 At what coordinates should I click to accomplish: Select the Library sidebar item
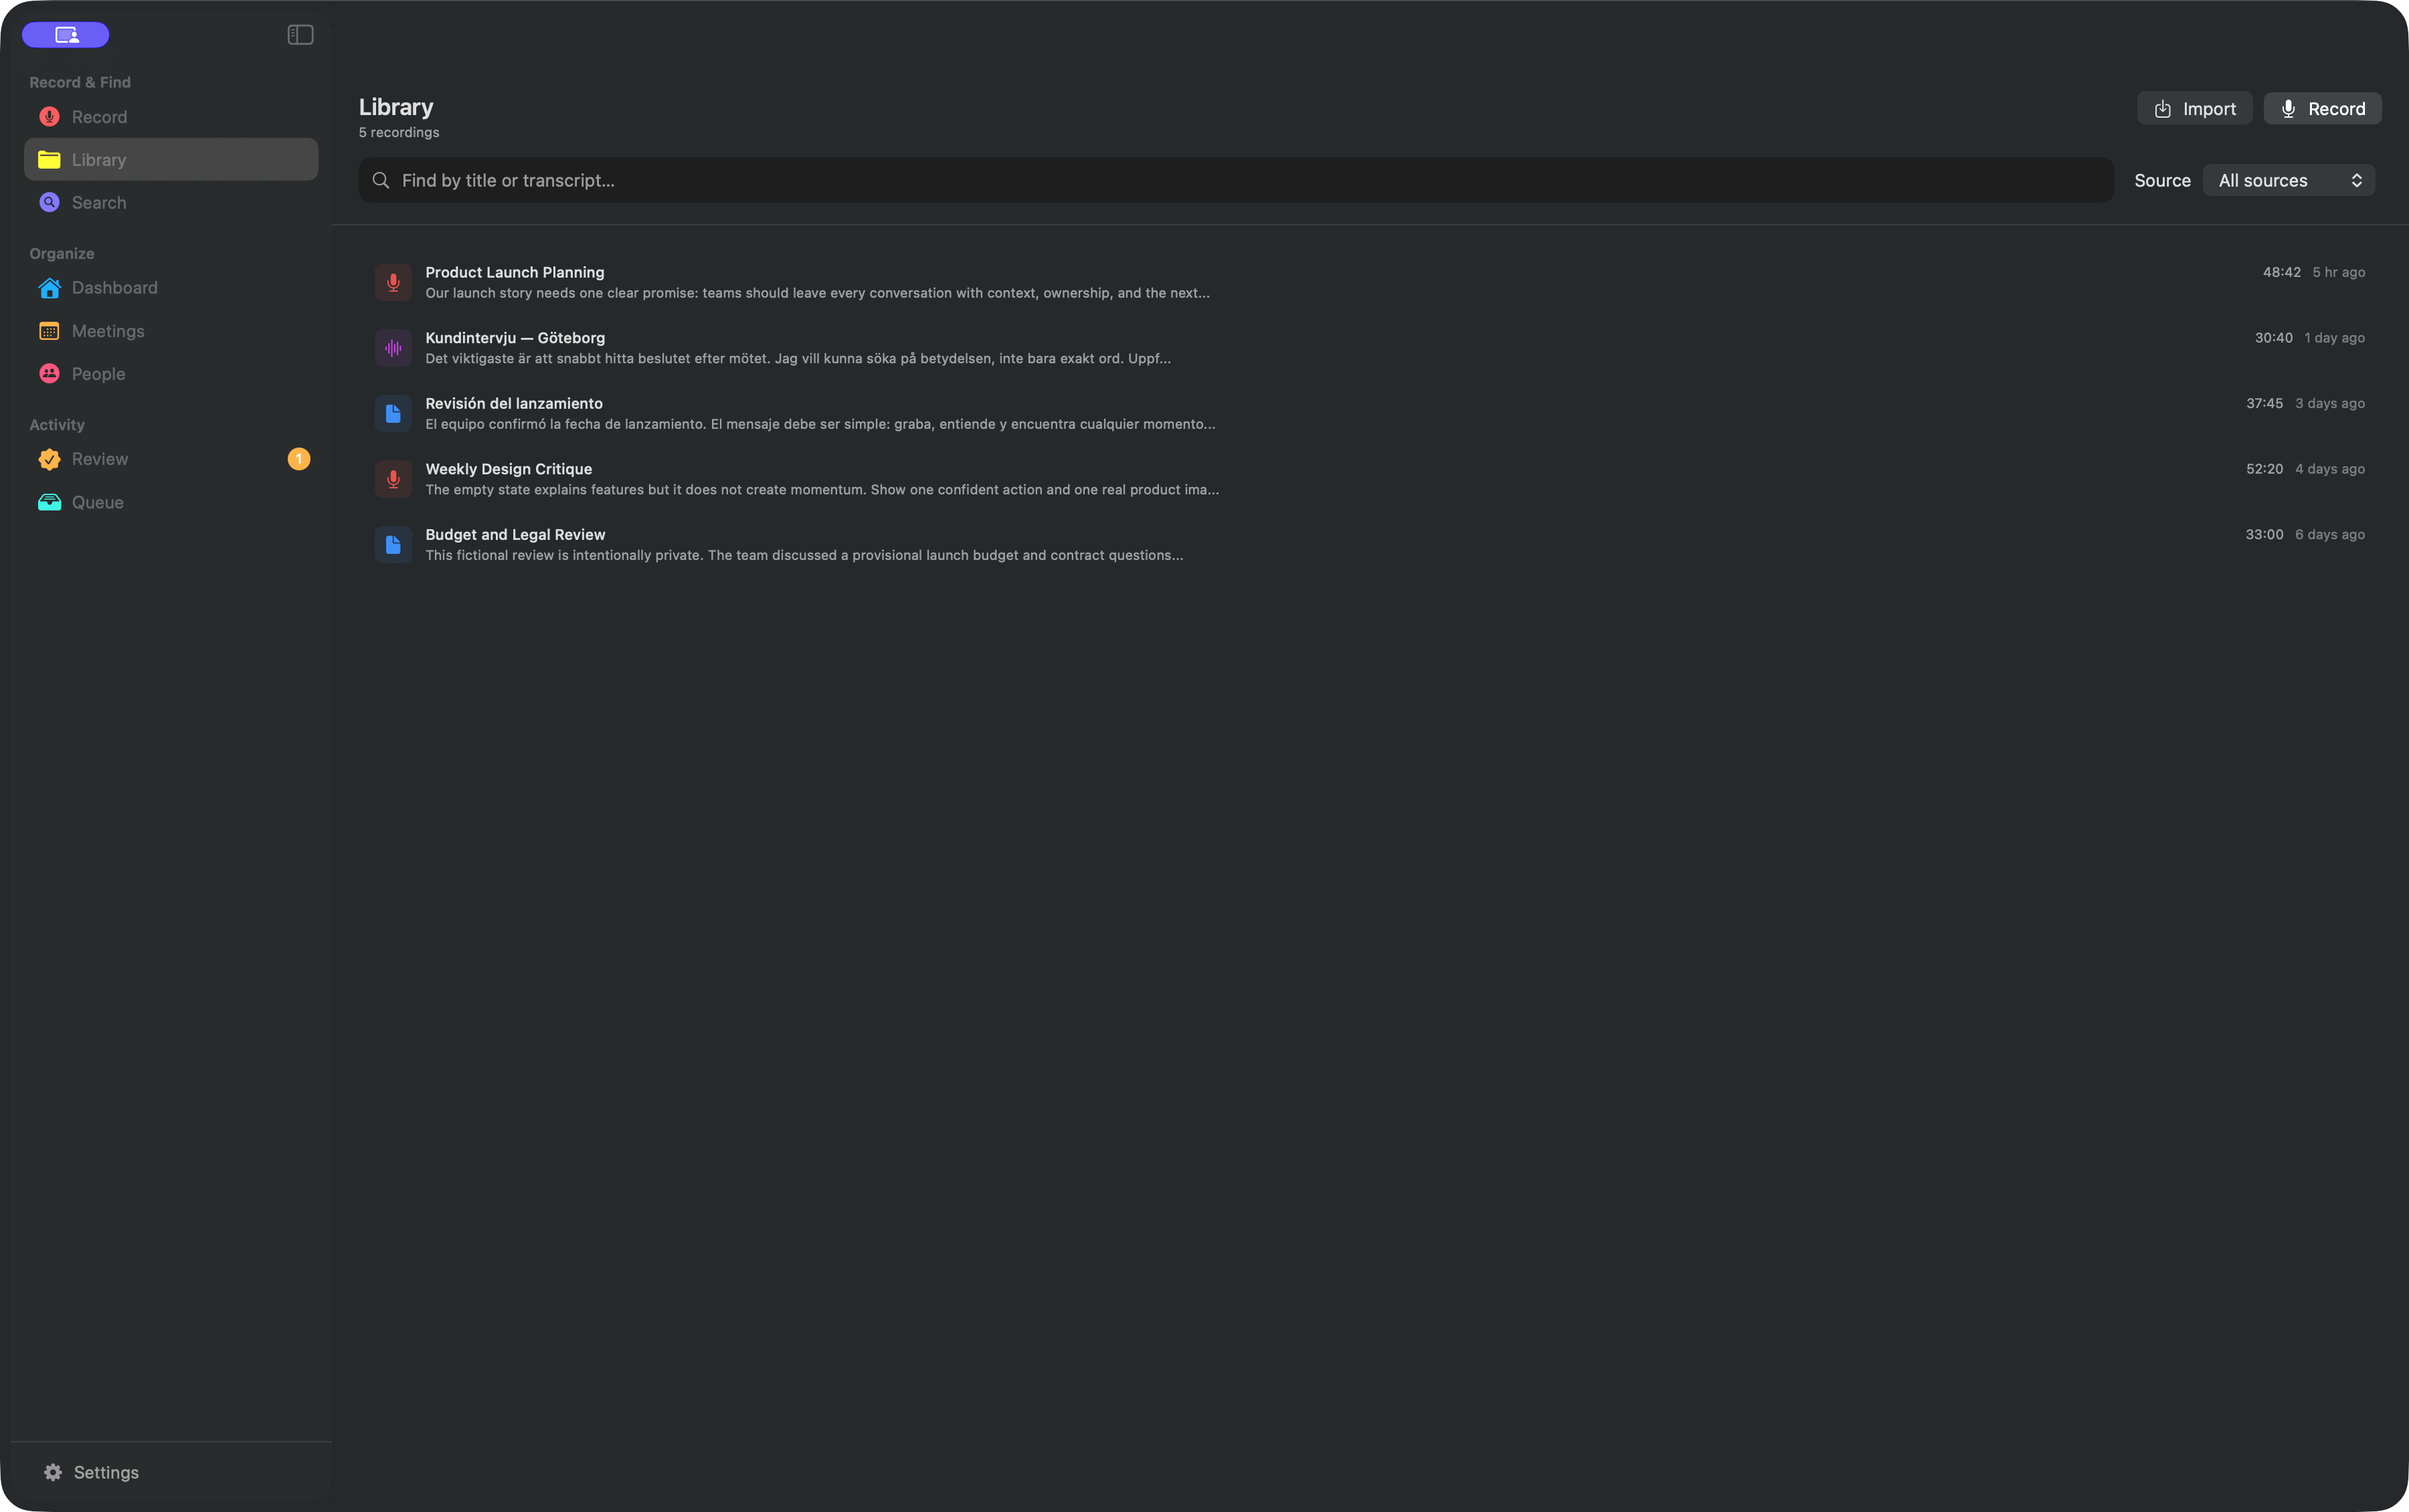point(171,160)
